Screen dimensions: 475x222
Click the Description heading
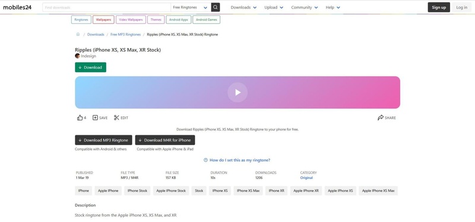tap(85, 205)
